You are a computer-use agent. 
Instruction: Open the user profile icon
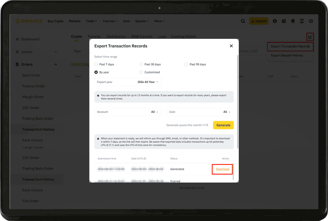coord(275,21)
